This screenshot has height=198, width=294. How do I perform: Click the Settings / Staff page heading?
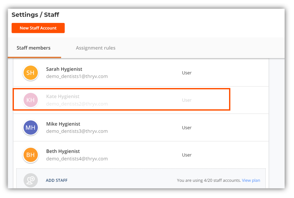36,15
